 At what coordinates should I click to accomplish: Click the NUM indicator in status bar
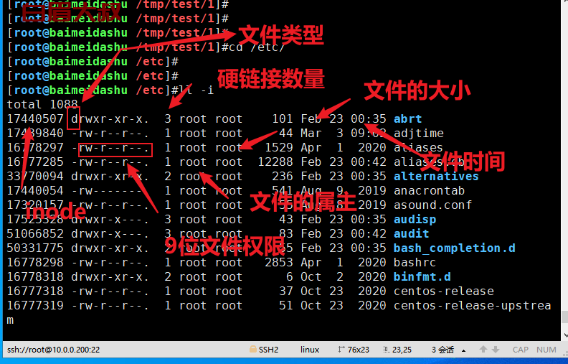coord(546,350)
